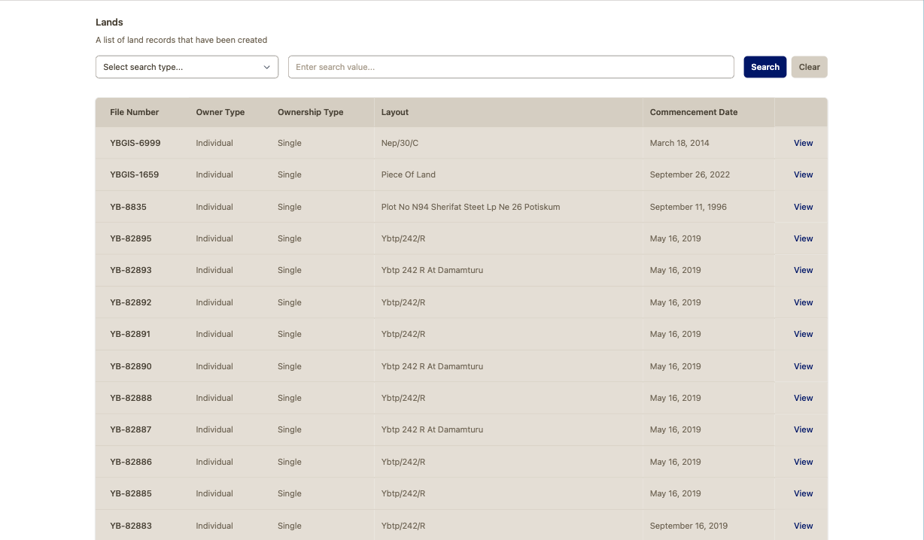This screenshot has height=540, width=924.
Task: Select the 'Commencement Date' column header
Action: 693,112
